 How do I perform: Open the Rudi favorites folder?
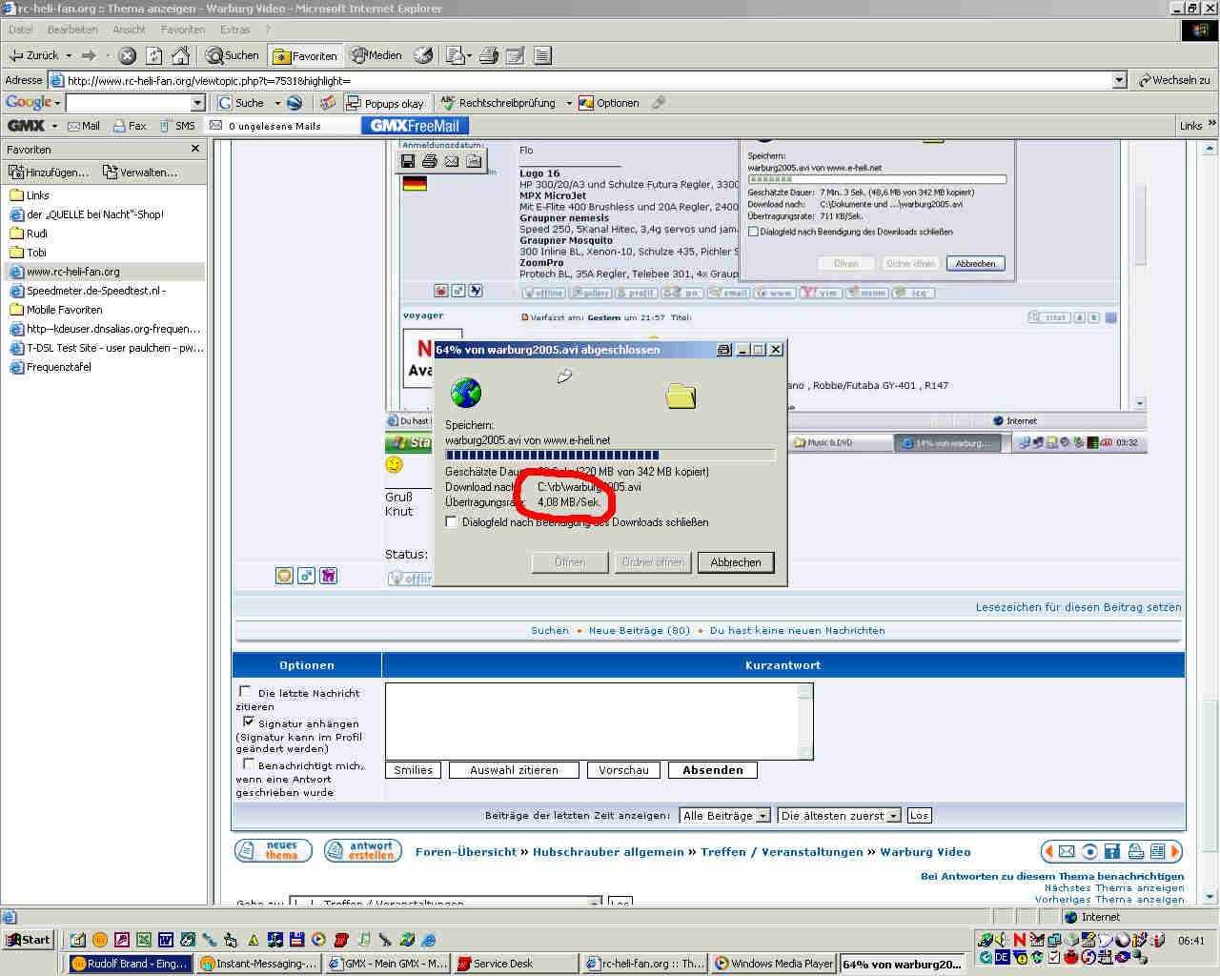click(x=29, y=234)
